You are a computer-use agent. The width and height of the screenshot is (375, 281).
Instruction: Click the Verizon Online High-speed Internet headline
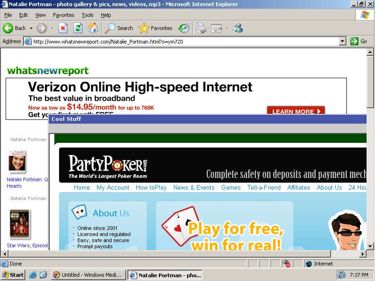coord(140,87)
